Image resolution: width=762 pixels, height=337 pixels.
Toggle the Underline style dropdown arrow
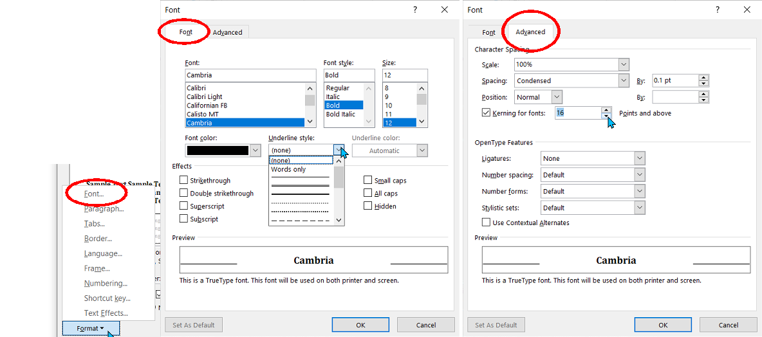point(339,150)
